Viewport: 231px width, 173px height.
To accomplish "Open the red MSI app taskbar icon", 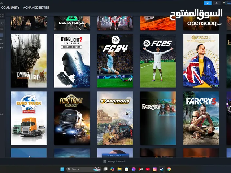I will 140,169.
